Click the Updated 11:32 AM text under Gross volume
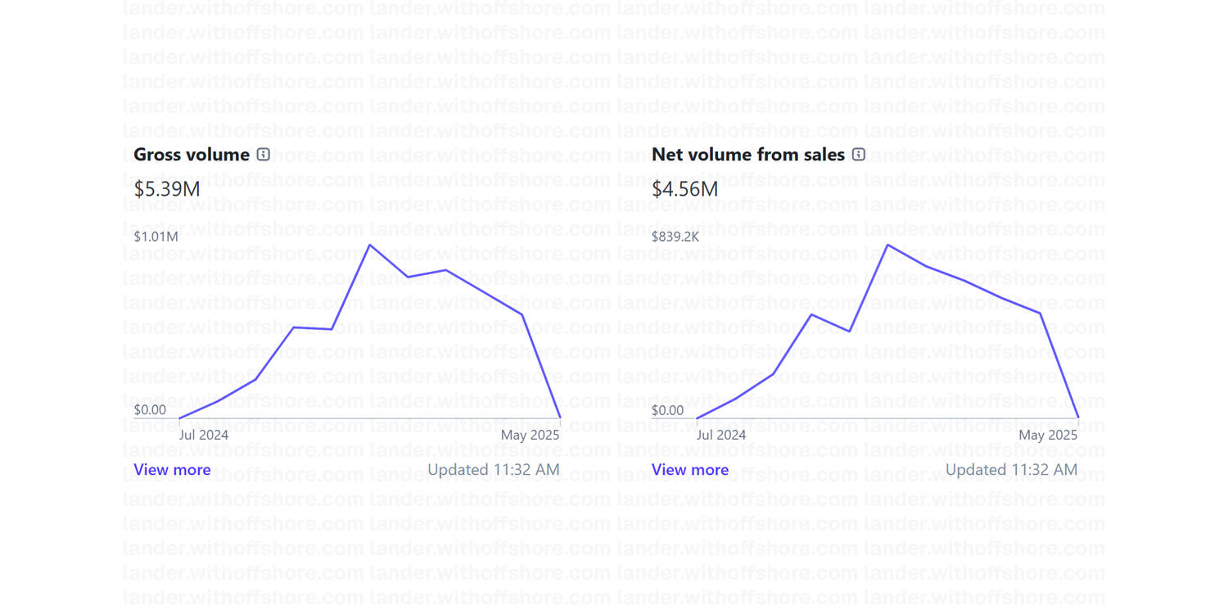This screenshot has height=614, width=1228. click(x=494, y=470)
